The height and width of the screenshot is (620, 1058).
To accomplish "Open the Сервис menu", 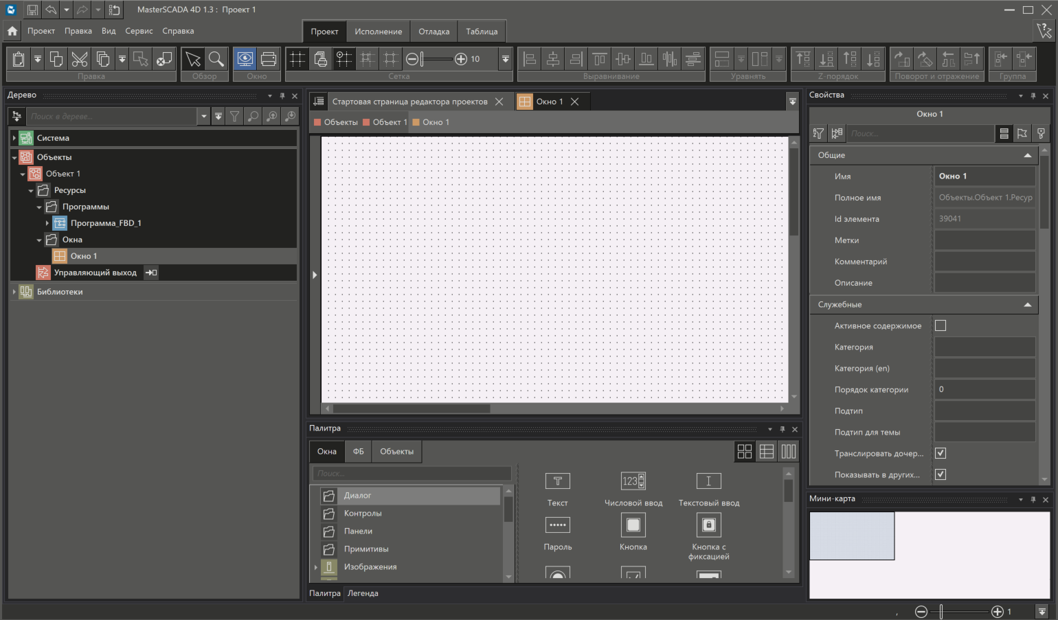I will [139, 31].
